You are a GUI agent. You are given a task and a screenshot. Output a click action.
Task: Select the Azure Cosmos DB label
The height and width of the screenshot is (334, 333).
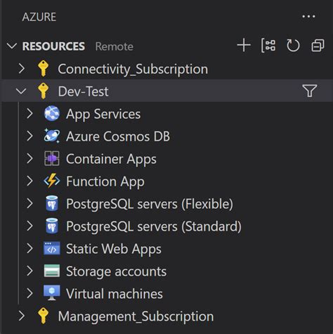tap(118, 136)
